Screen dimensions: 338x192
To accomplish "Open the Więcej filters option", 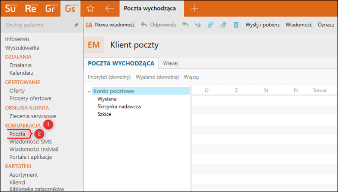I will (191, 77).
